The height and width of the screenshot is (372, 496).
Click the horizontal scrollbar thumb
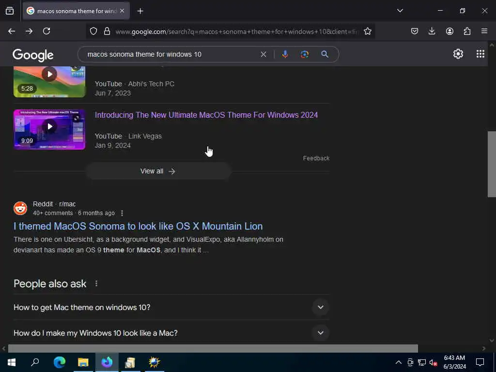(213, 348)
